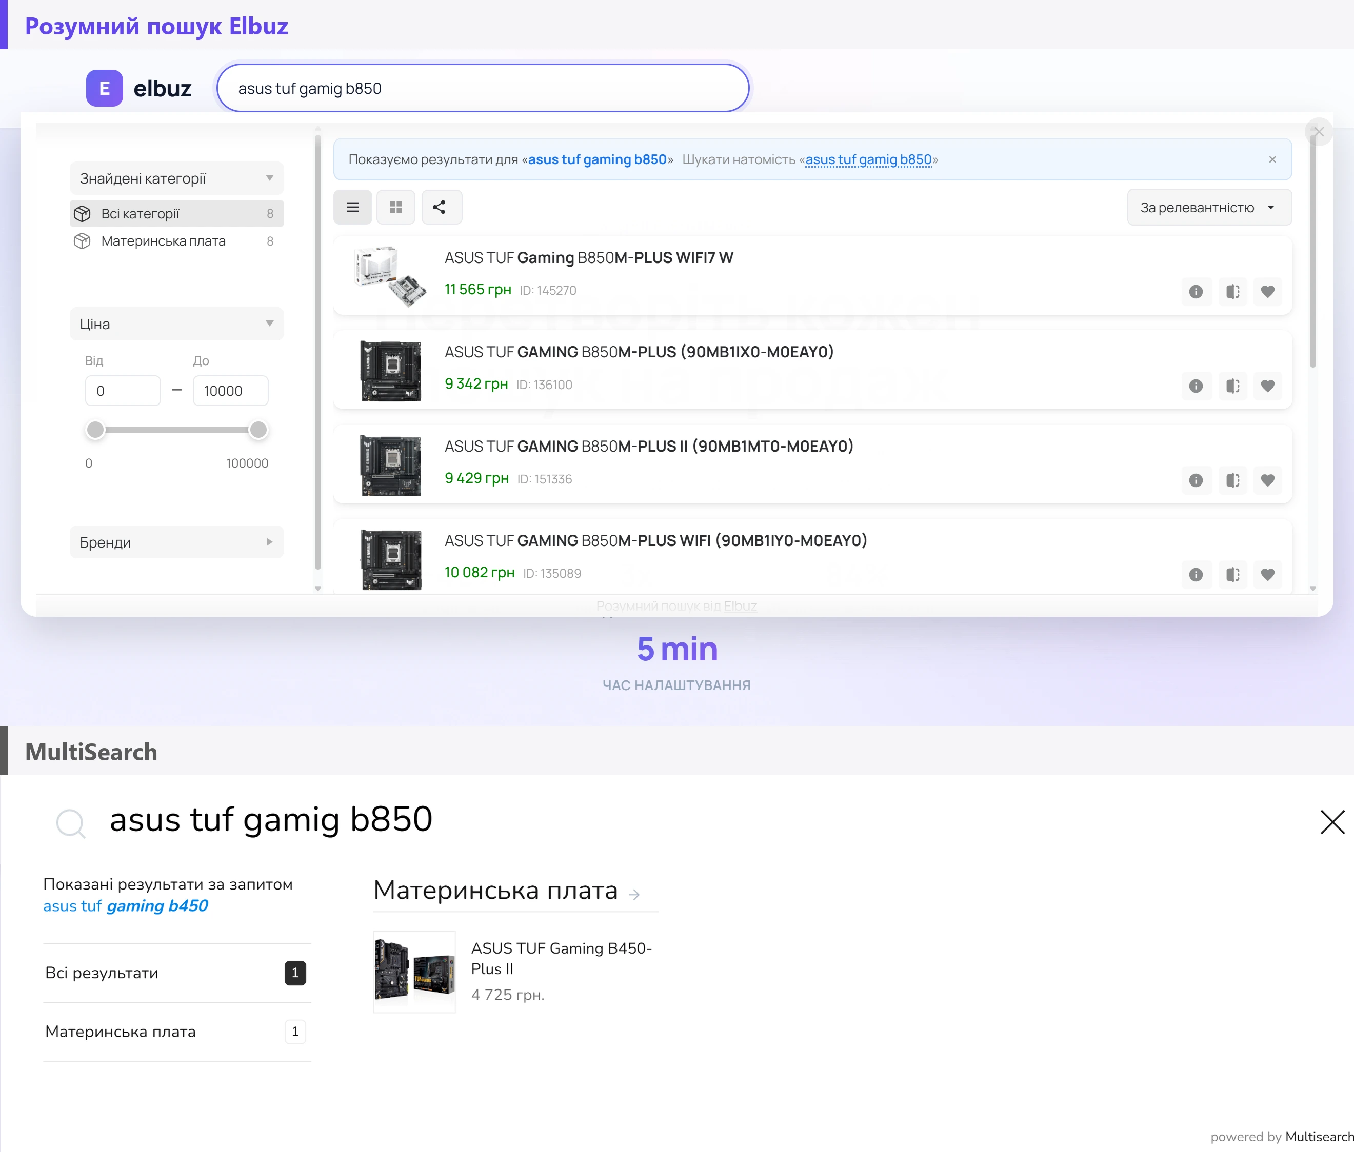Dismiss the spelling correction notice

tap(1272, 159)
